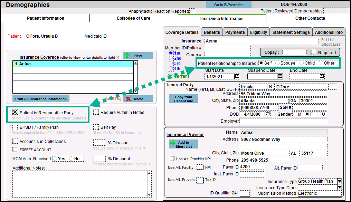Click the green plus New insurance button
Screen dimensions: 351x202
coord(138,56)
